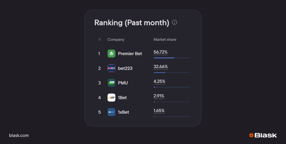The image size is (286, 144).
Task: Click the info icon beside Ranking title
Action: (x=175, y=22)
